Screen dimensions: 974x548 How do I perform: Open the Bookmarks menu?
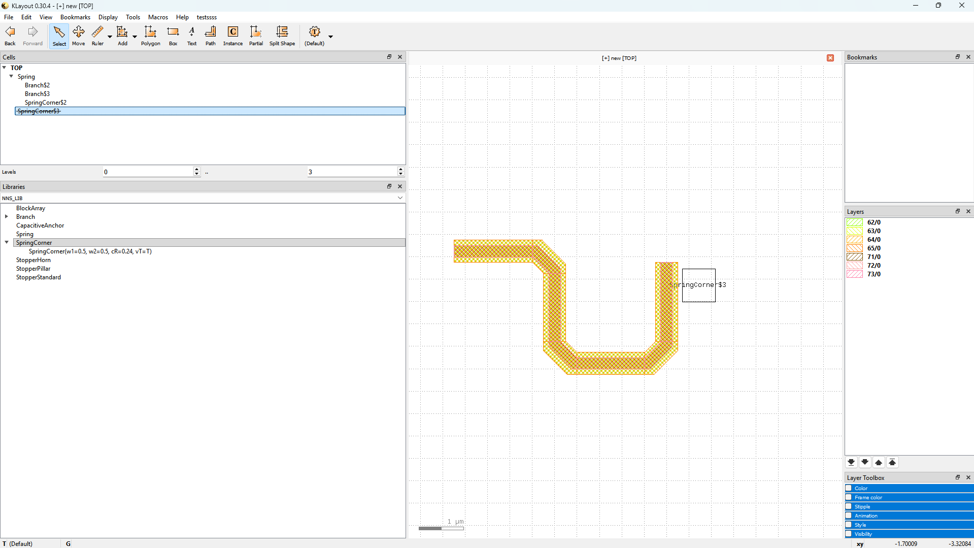point(75,17)
